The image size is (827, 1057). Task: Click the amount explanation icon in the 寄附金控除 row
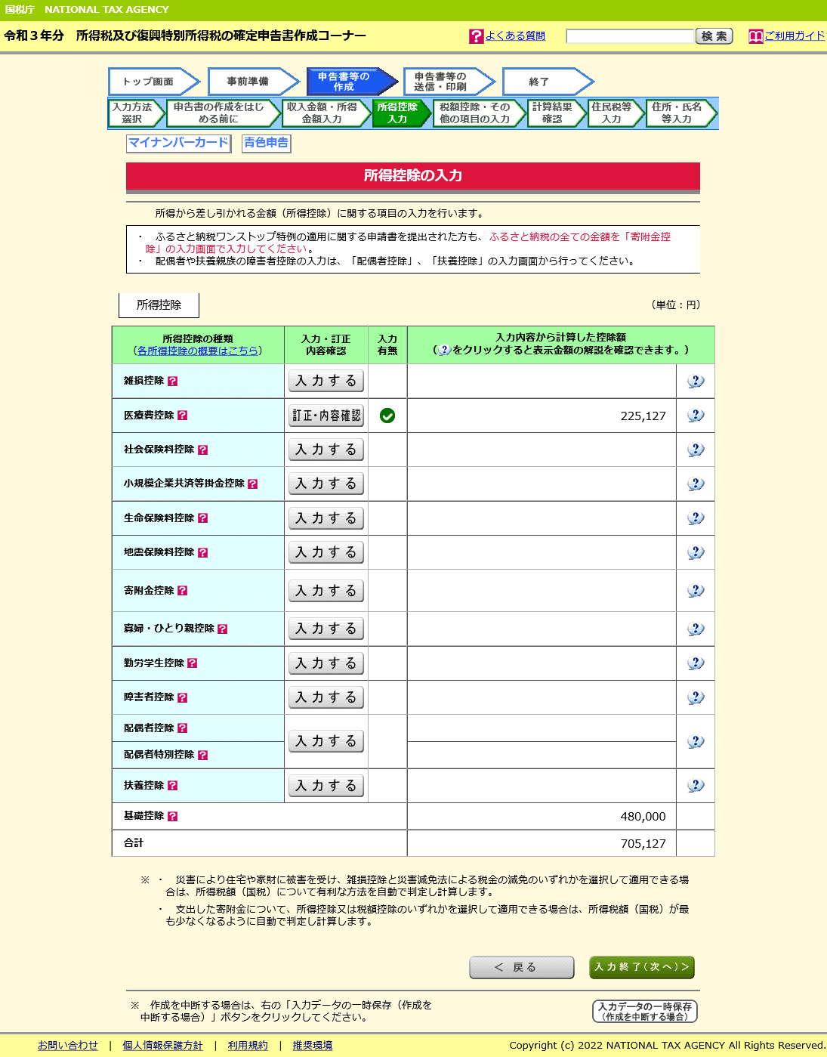click(694, 590)
